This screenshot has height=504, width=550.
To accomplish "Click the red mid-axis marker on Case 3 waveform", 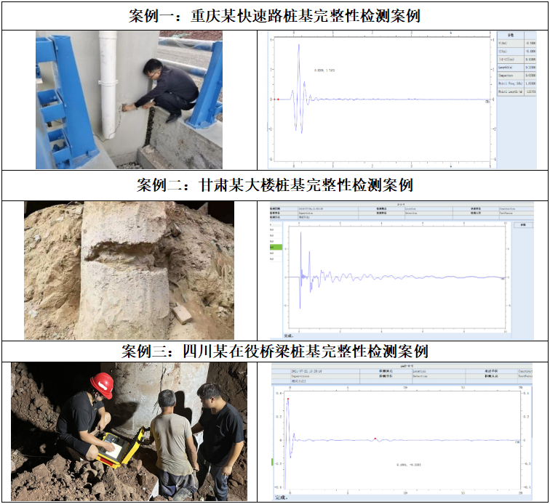I will (x=375, y=439).
